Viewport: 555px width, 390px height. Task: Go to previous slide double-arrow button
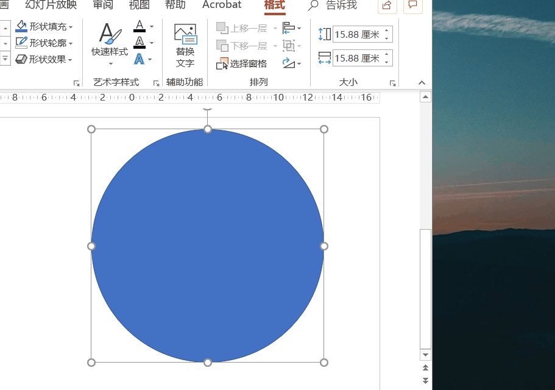tap(425, 368)
